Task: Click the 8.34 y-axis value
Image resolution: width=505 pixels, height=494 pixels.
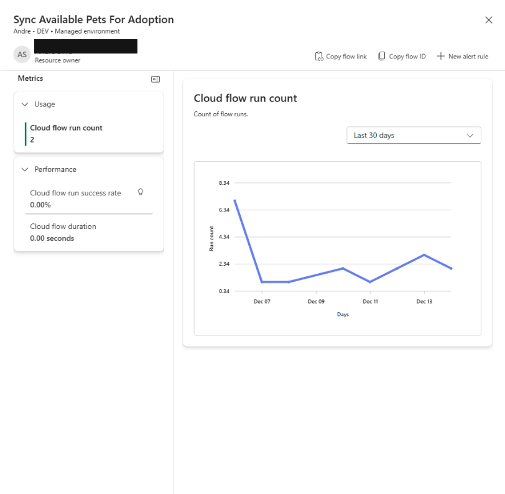Action: click(224, 183)
